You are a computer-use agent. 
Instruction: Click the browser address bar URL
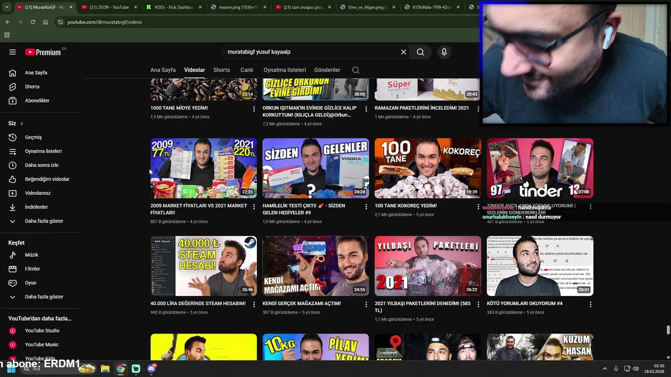click(x=104, y=22)
